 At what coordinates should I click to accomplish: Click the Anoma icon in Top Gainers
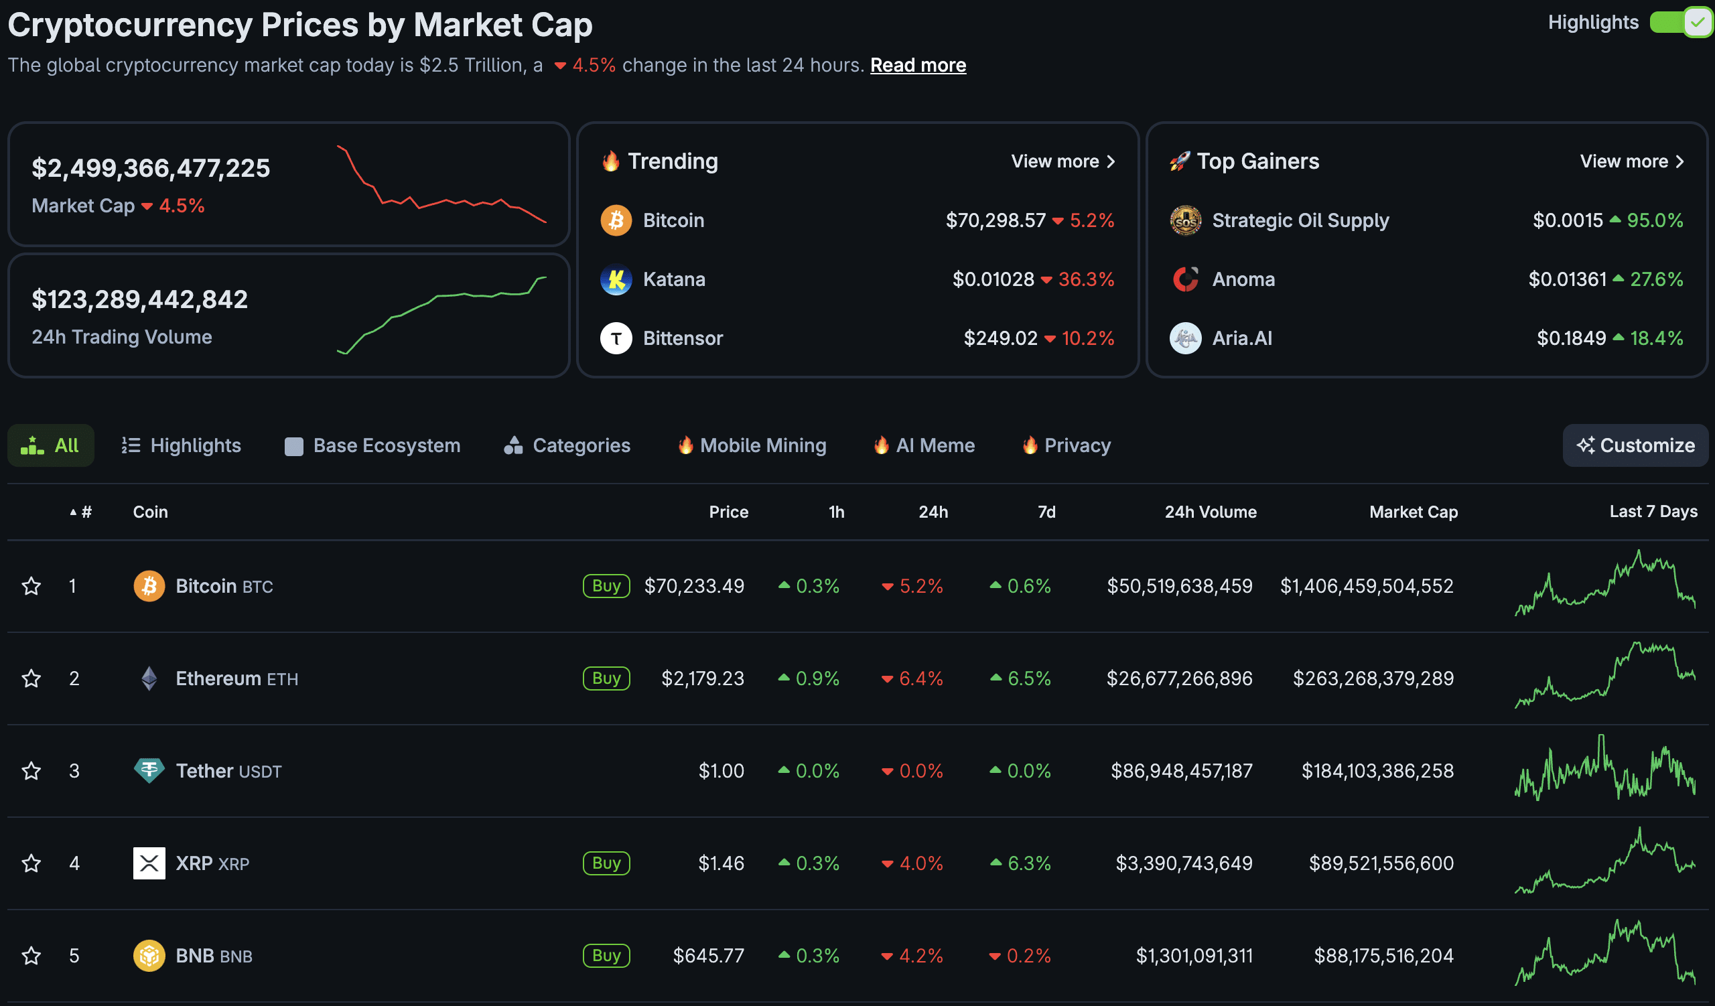coord(1185,279)
